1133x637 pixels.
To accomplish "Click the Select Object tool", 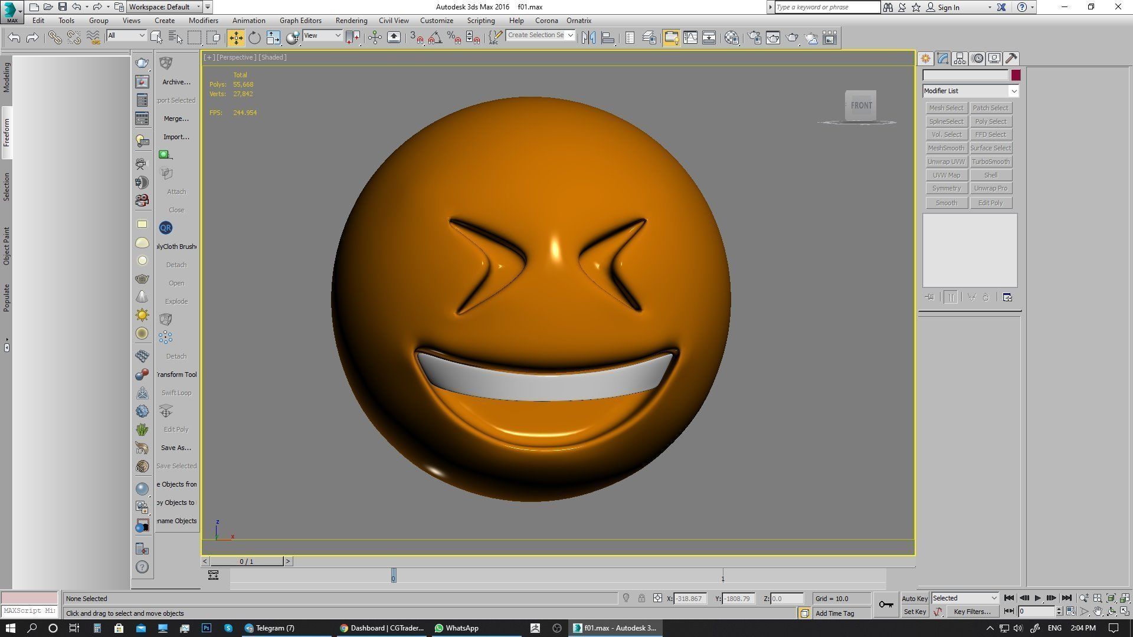I will 156,38.
